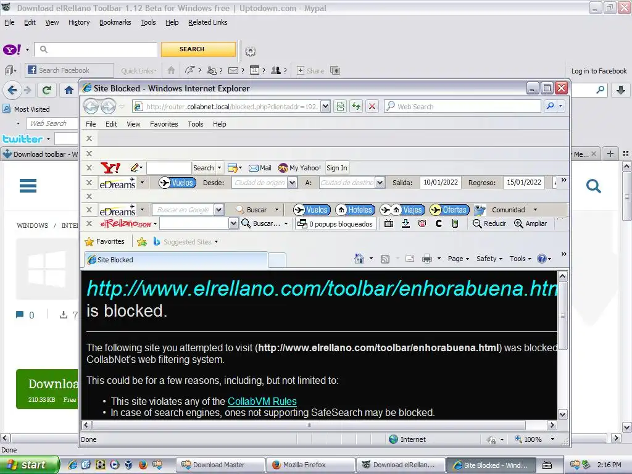Open elRellano search box dropdown
632x474 pixels.
[233, 223]
